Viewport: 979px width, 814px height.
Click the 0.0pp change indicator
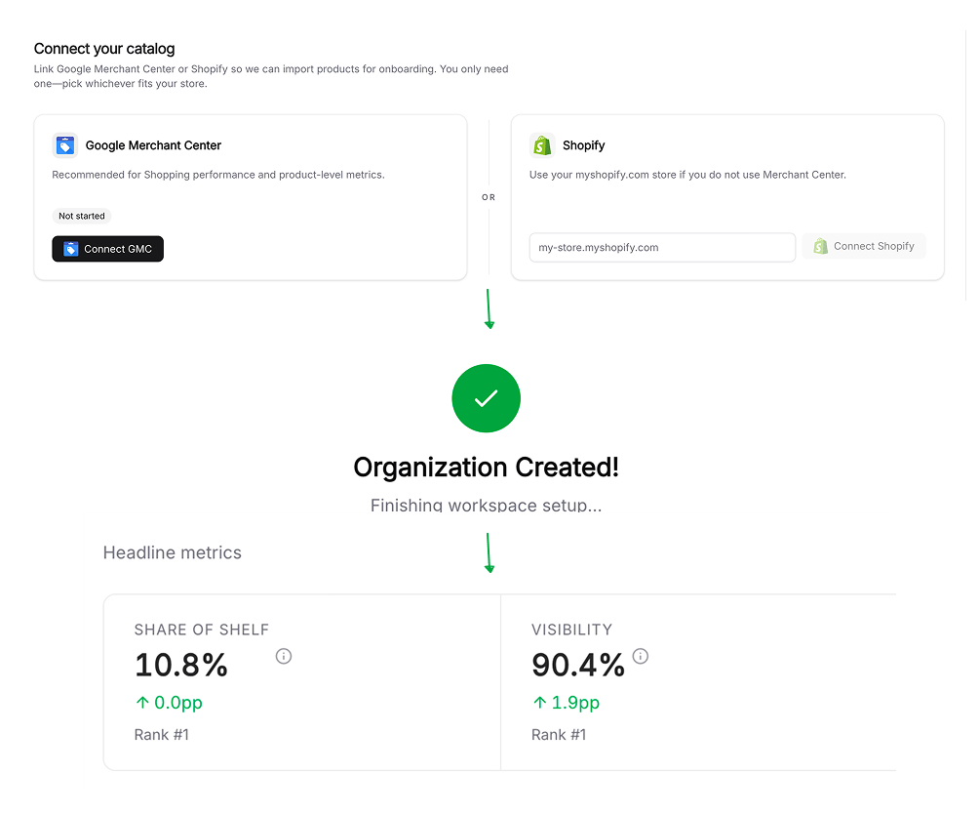coord(169,703)
